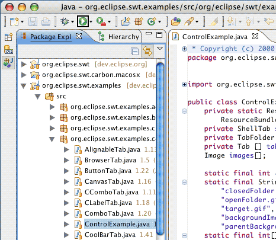Screen dimensions: 276x240
Task: Switch to the Hierarchy tab
Action: point(119,37)
